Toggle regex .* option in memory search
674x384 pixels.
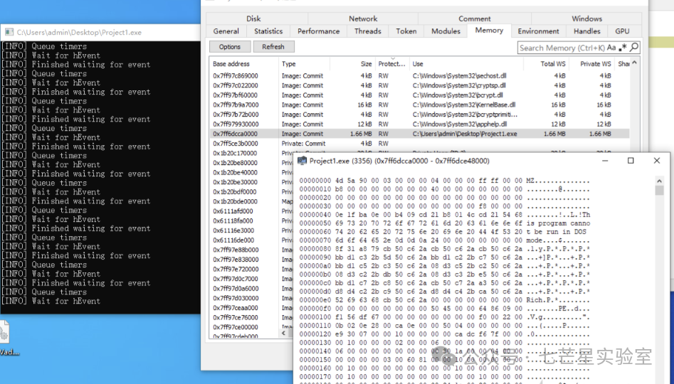click(623, 47)
